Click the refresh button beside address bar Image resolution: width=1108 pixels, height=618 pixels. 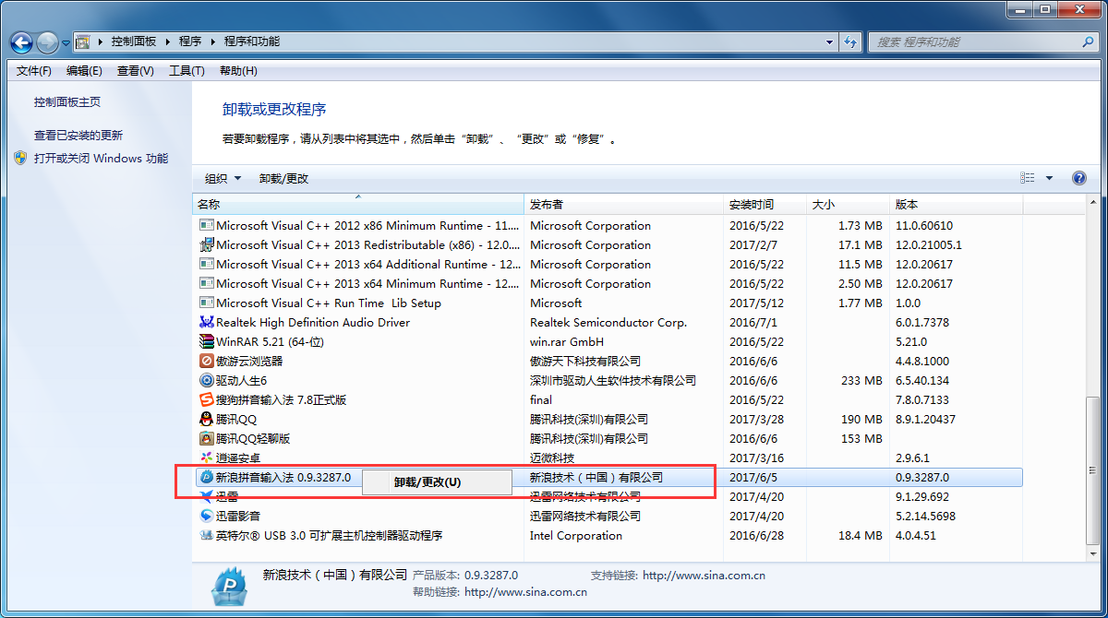click(851, 42)
